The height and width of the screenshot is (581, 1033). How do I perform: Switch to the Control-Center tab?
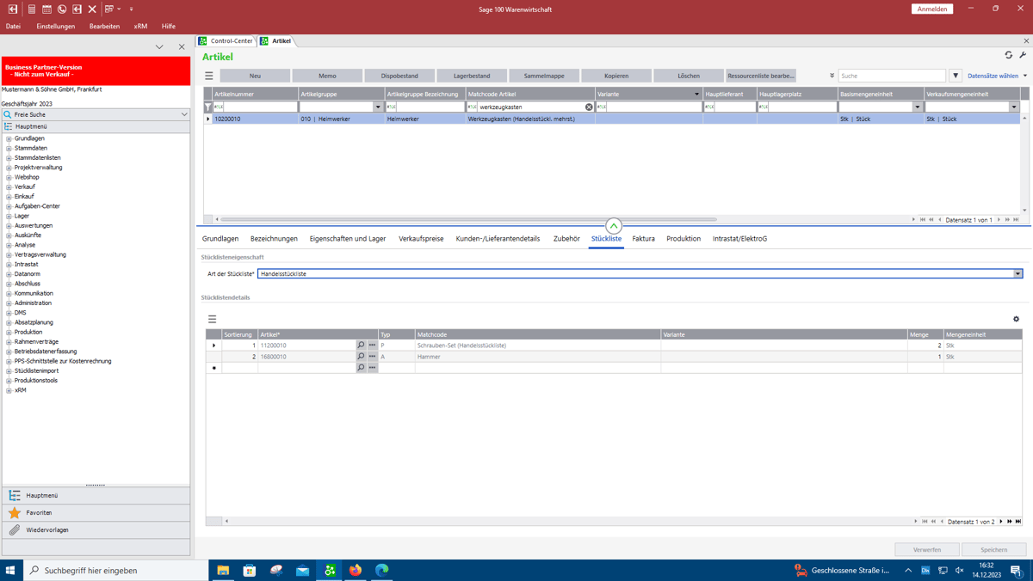[226, 41]
